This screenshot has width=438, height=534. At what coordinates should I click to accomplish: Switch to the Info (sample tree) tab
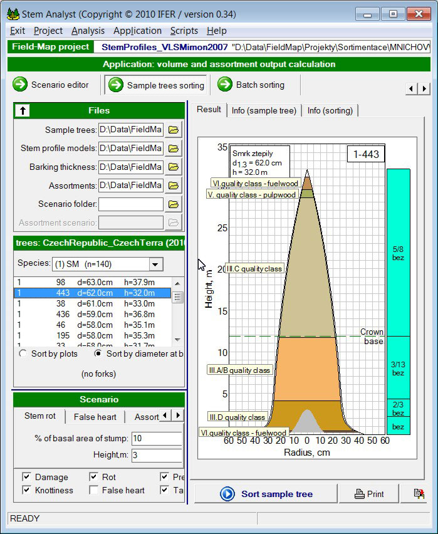264,110
